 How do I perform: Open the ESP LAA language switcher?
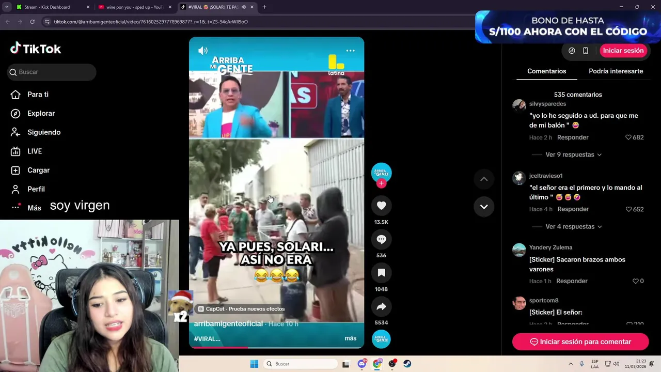(x=595, y=364)
